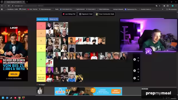
Task: Click the red S tier label
Action: 41,26
